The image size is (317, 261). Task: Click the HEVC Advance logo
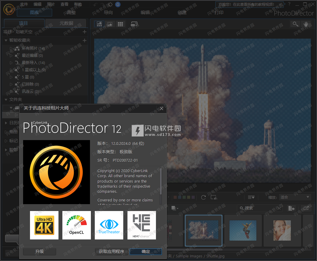tap(142, 225)
